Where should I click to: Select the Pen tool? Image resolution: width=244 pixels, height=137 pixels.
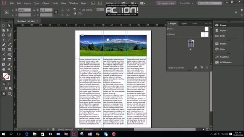(x=3, y=45)
